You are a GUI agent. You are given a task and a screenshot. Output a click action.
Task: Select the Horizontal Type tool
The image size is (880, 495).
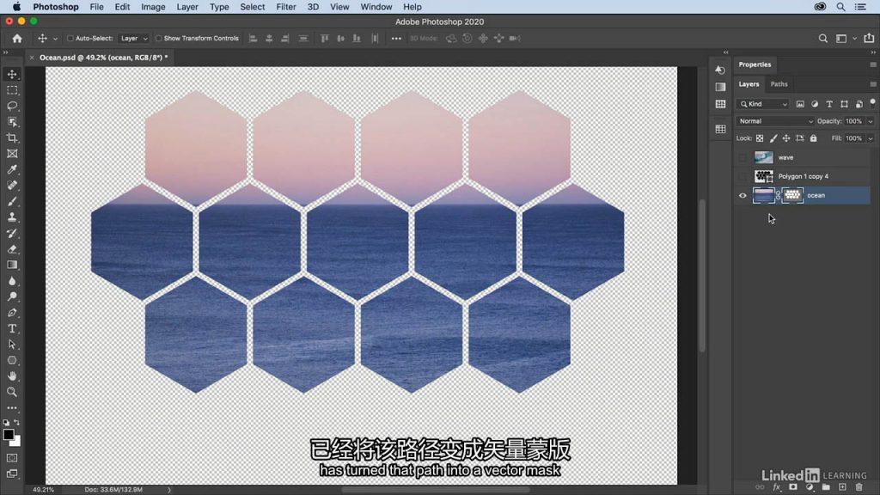(12, 328)
